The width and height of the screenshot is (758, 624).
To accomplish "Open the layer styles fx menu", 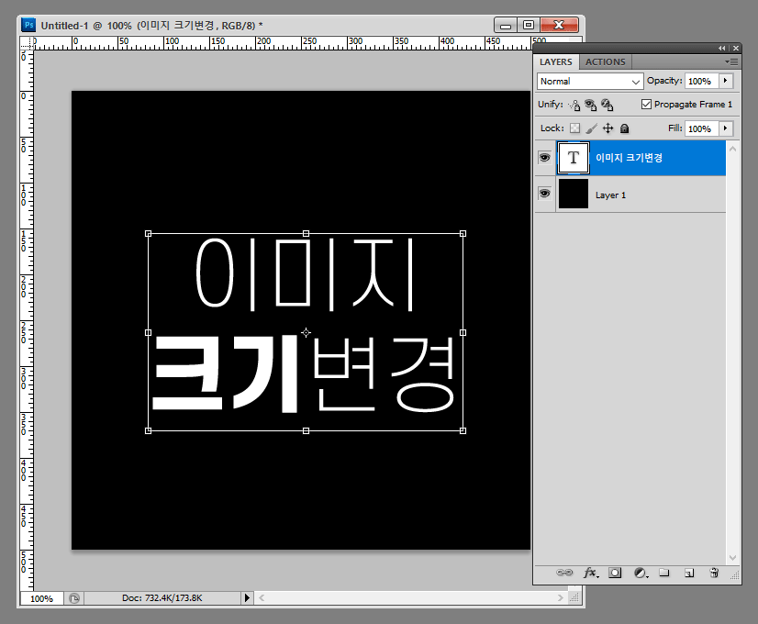I will coord(590,573).
